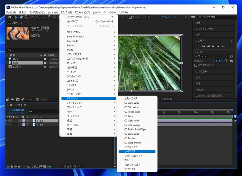Delete selected project item with trash icon
242x176 pixels.
37,99
